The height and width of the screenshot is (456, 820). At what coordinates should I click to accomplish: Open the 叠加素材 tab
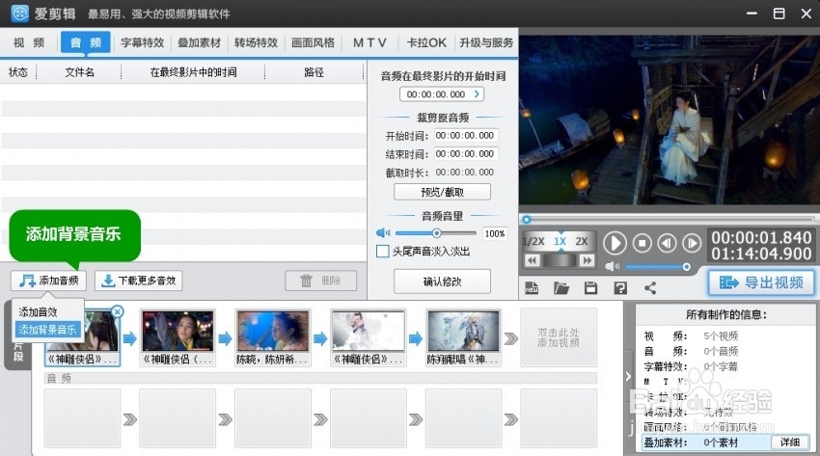[199, 42]
